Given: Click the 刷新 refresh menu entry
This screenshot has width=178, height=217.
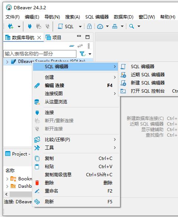Looking at the screenshot, I should 76,202.
